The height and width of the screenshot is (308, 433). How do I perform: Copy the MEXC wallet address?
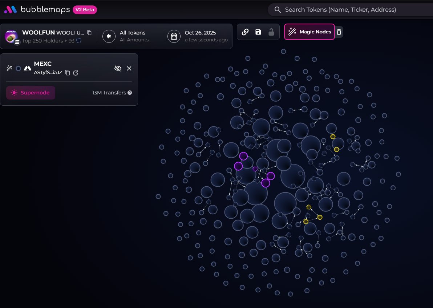point(68,73)
